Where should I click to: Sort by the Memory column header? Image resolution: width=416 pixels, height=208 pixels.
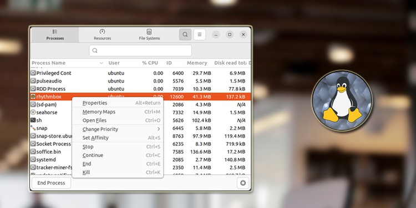(197, 63)
